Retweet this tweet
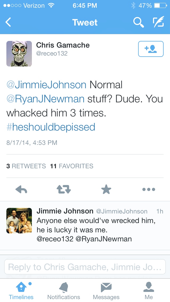The image size is (170, 302). point(64,189)
